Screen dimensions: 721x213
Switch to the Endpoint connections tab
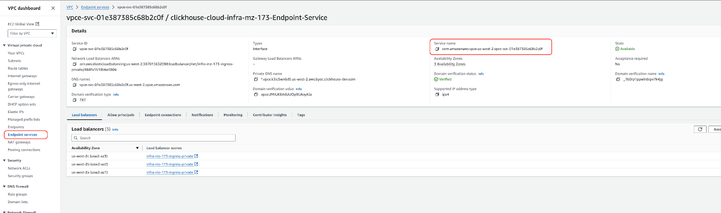tap(163, 115)
